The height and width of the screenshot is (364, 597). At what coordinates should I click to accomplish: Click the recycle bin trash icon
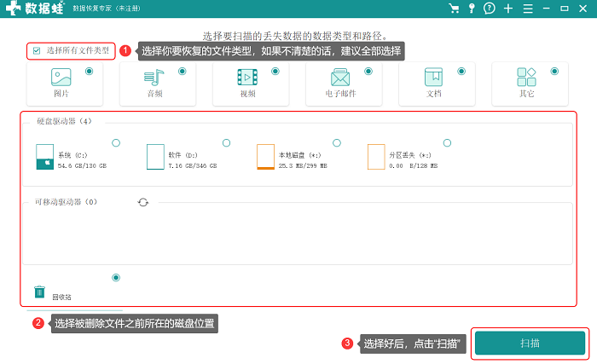click(39, 292)
